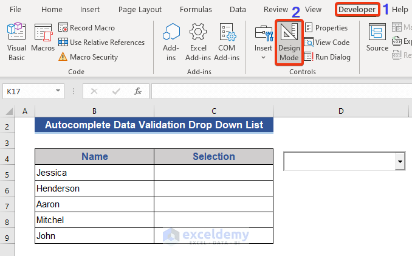Click the Jessica cell

point(95,173)
